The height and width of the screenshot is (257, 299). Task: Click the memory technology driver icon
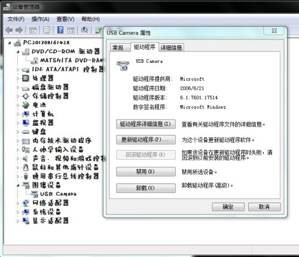point(26,141)
